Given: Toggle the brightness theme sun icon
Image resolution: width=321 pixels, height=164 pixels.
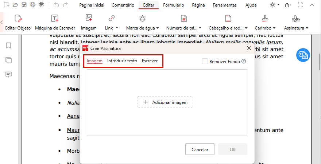Looking at the screenshot, I should point(272,5).
